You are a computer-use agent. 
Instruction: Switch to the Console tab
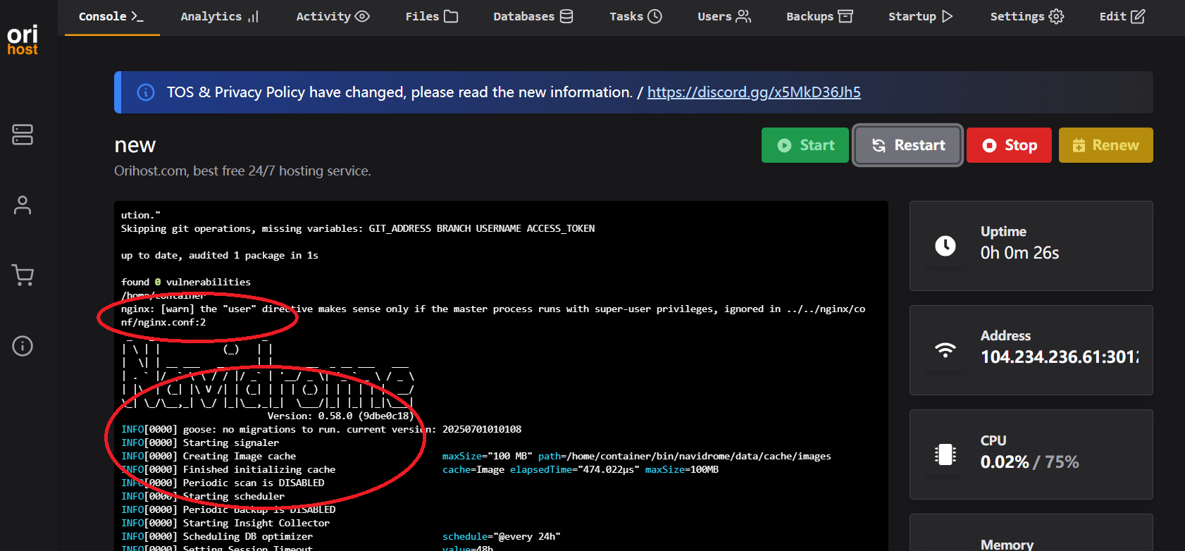(111, 17)
